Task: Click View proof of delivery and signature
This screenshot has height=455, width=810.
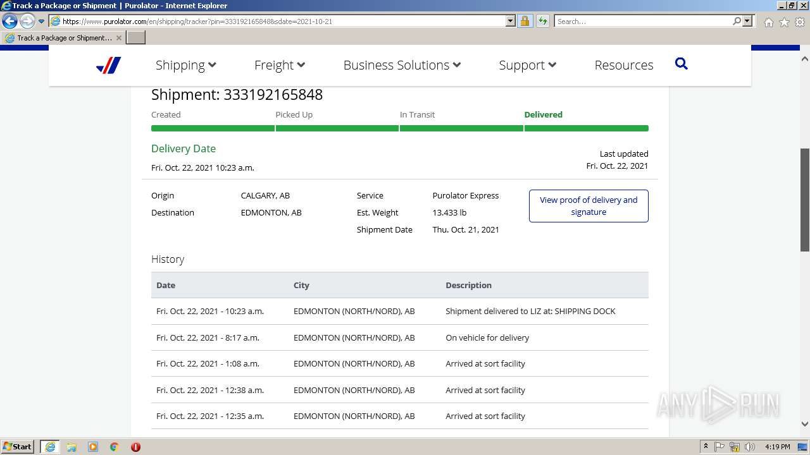Action: [589, 206]
